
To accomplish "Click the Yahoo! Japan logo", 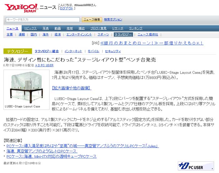I will (21, 8).
